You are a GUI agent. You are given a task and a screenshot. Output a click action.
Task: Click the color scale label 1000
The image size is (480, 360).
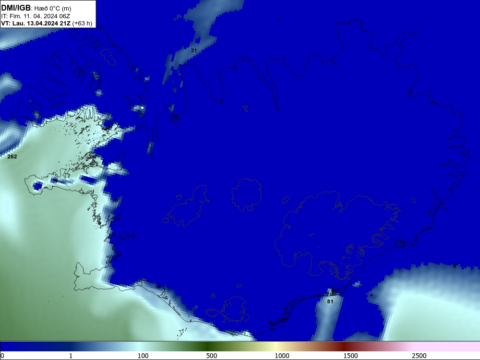pyautogui.click(x=282, y=356)
